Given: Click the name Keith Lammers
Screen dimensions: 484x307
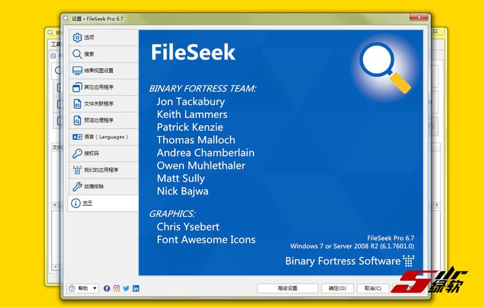Looking at the screenshot, I should coord(192,115).
